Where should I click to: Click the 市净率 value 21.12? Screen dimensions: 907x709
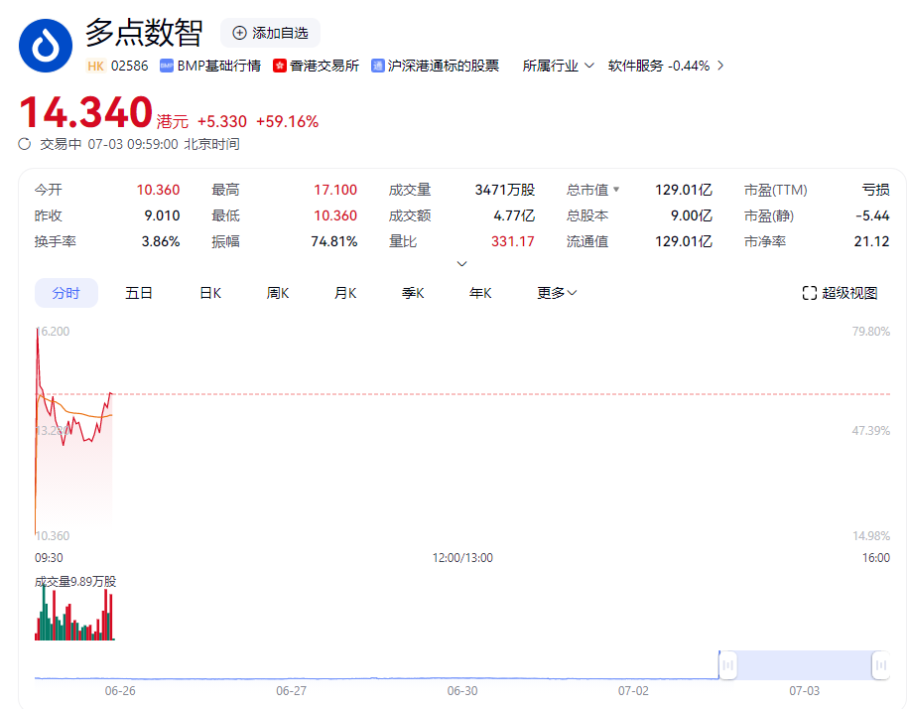pyautogui.click(x=871, y=241)
